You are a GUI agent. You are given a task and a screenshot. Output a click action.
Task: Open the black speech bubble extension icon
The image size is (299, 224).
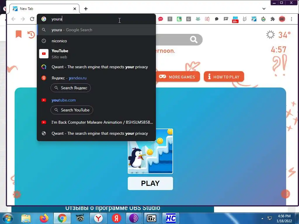(216, 19)
